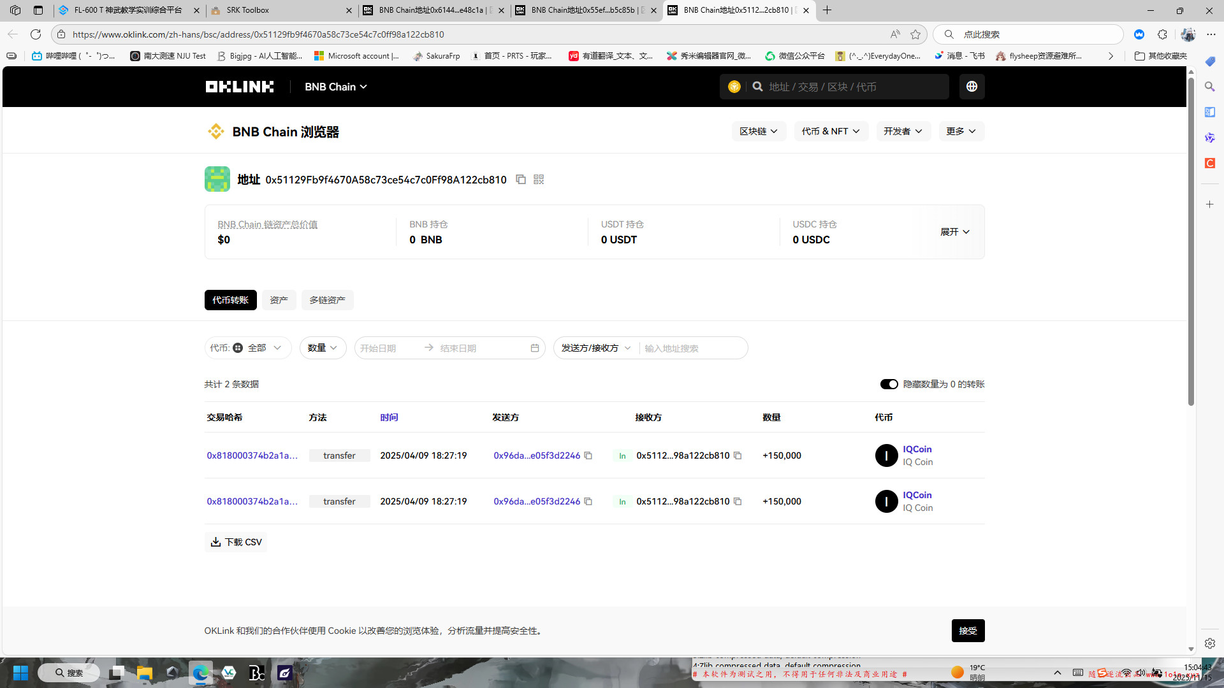Viewport: 1224px width, 688px height.
Task: Open the 代币 & NFT menu
Action: tap(831, 131)
